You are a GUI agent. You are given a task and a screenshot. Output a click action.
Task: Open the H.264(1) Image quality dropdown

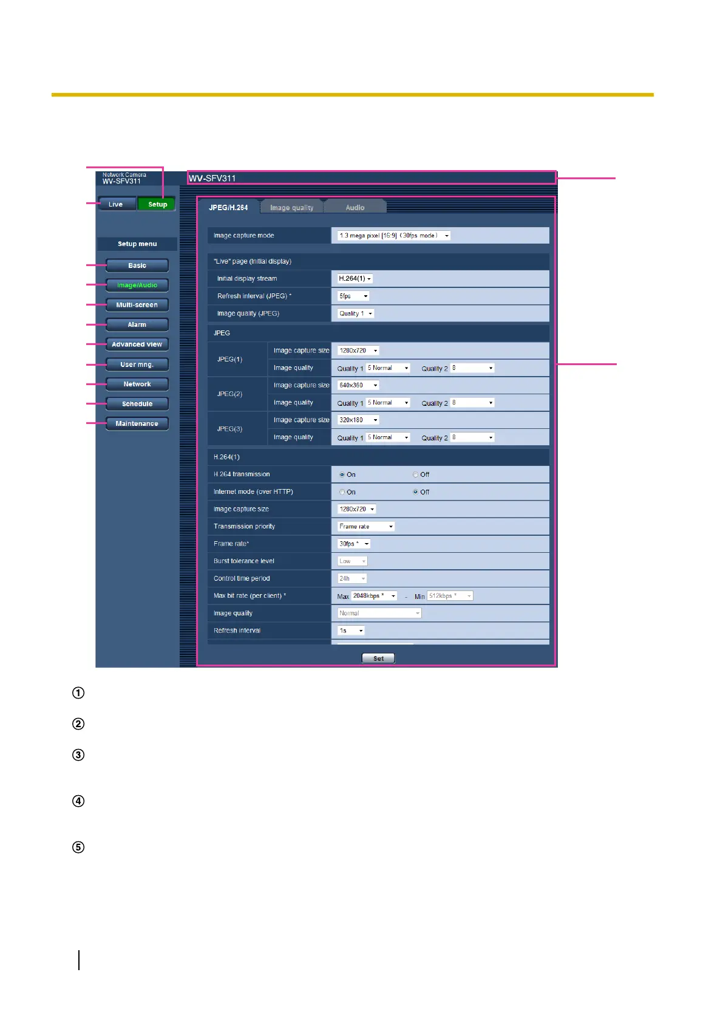pyautogui.click(x=379, y=614)
